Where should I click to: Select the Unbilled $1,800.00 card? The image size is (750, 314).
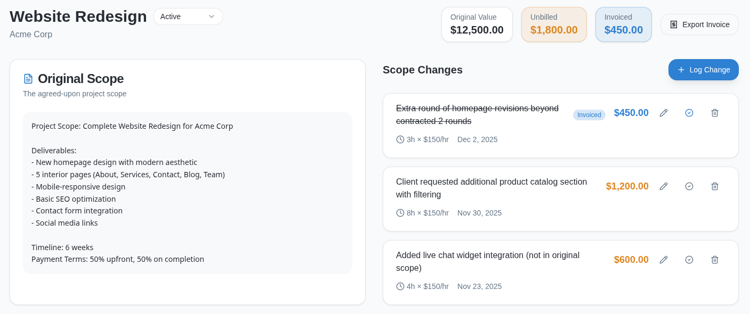pyautogui.click(x=554, y=24)
